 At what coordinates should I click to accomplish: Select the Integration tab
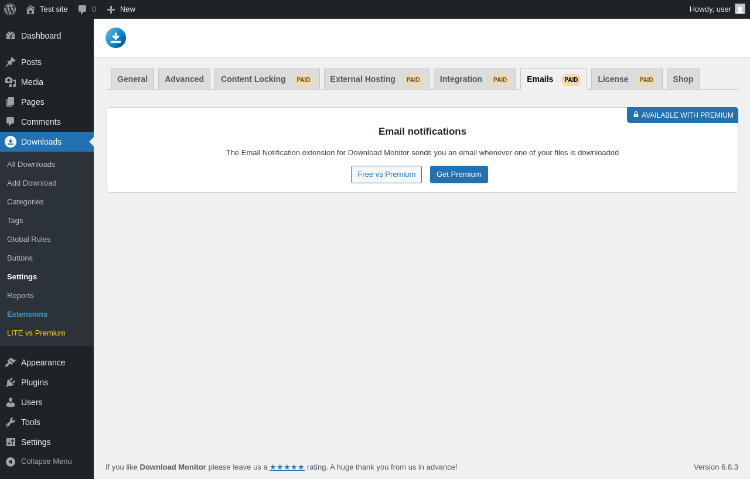pyautogui.click(x=475, y=79)
